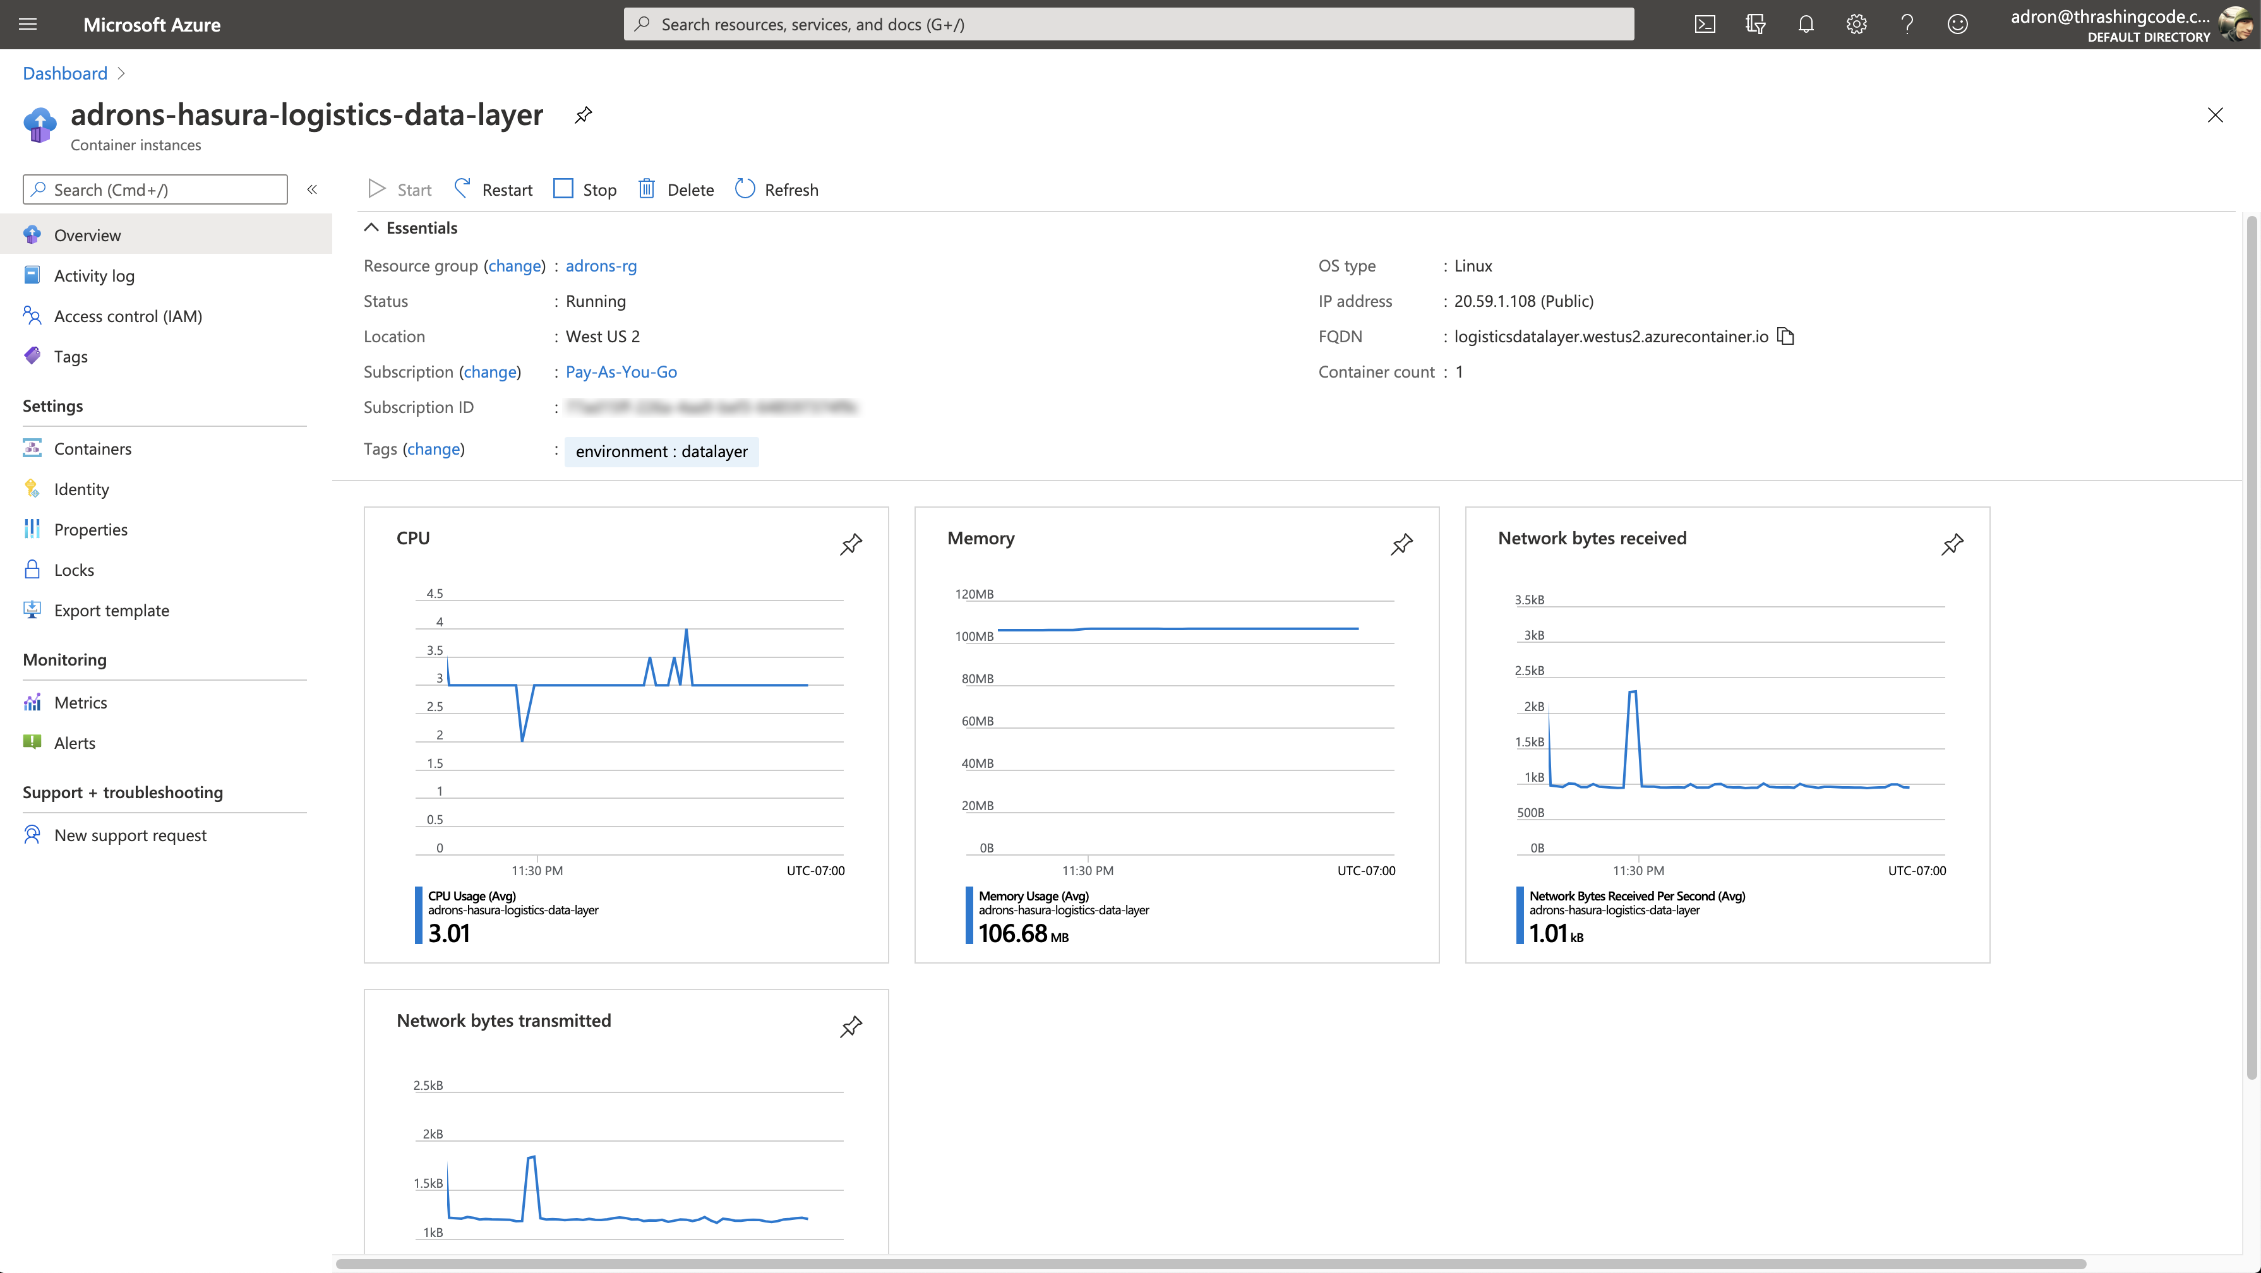
Task: Select Metrics under Monitoring
Action: [80, 702]
